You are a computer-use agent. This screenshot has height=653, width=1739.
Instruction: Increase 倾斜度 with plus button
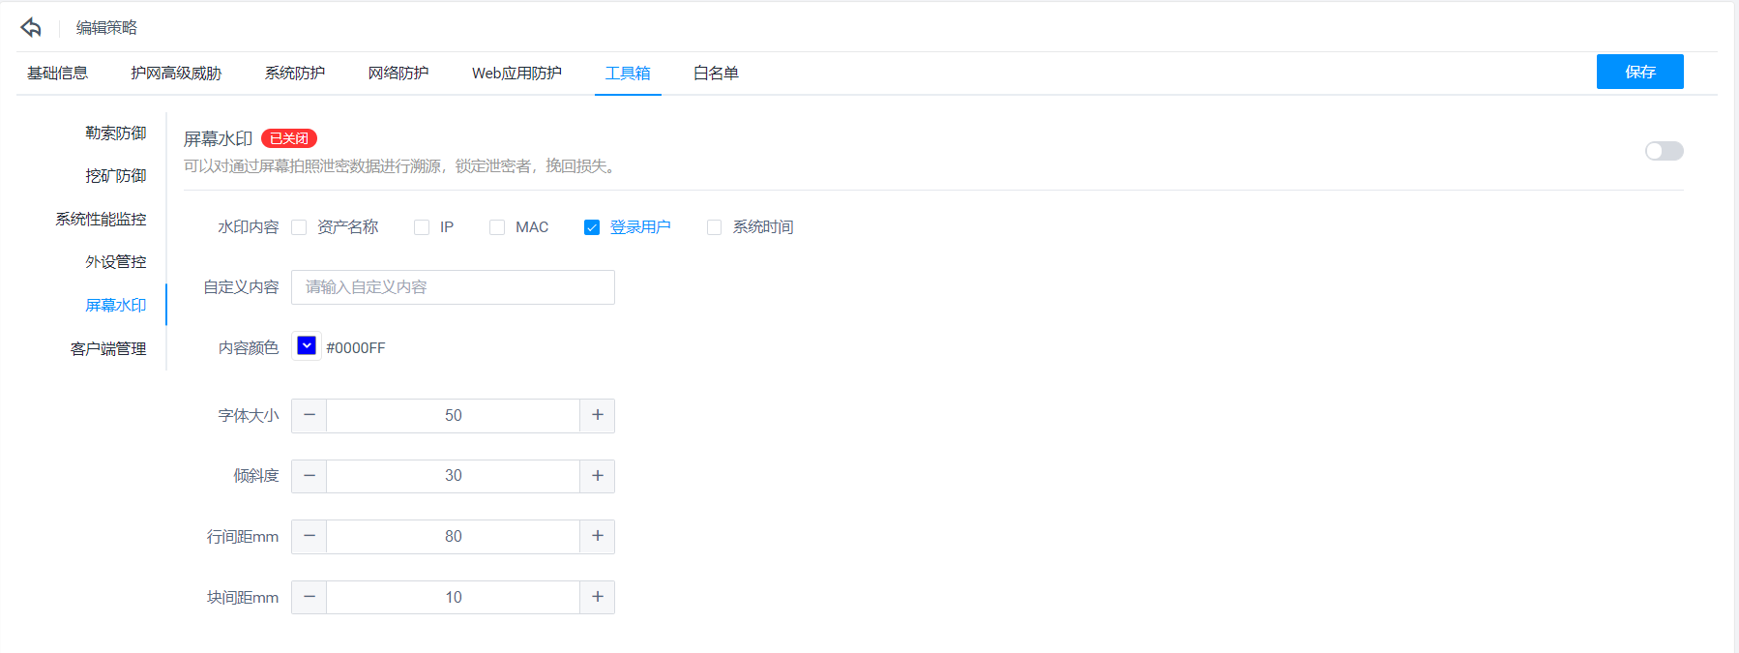pyautogui.click(x=598, y=476)
